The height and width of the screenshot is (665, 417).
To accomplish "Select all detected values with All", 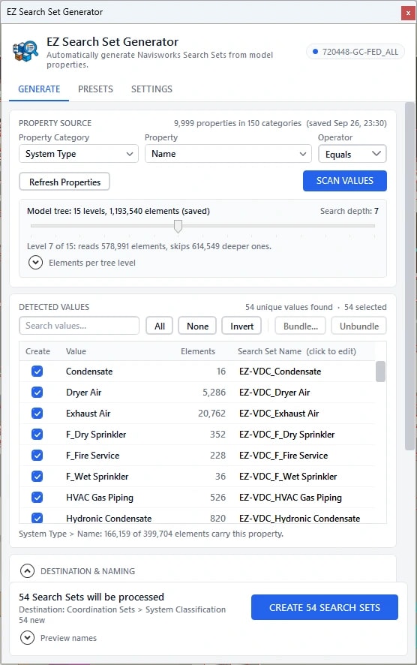I will pos(159,326).
